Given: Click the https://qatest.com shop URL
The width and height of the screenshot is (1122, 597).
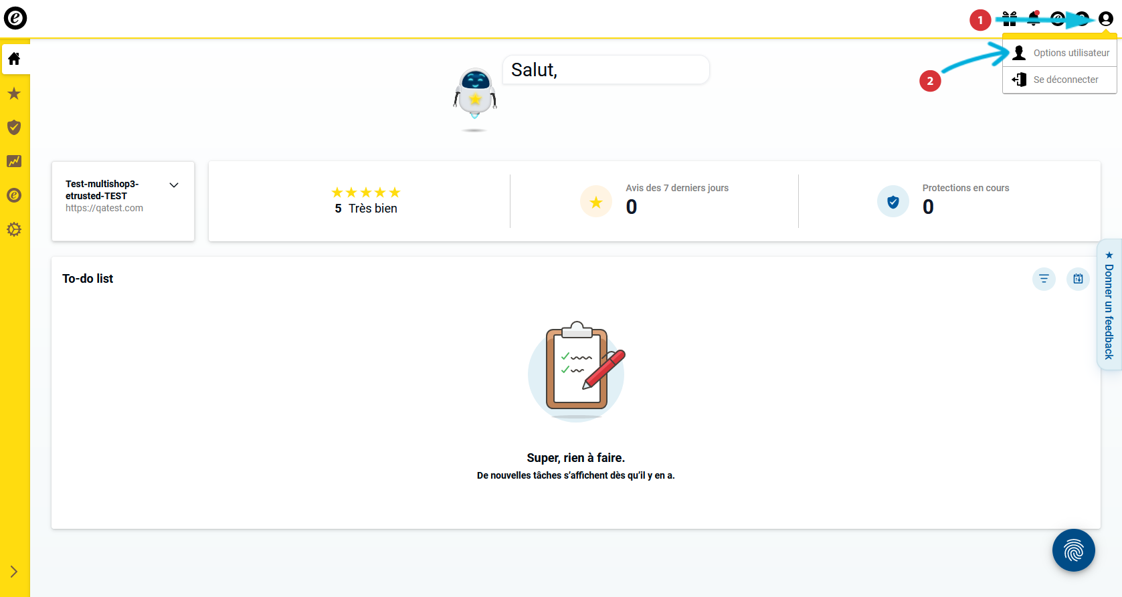Looking at the screenshot, I should (x=104, y=208).
